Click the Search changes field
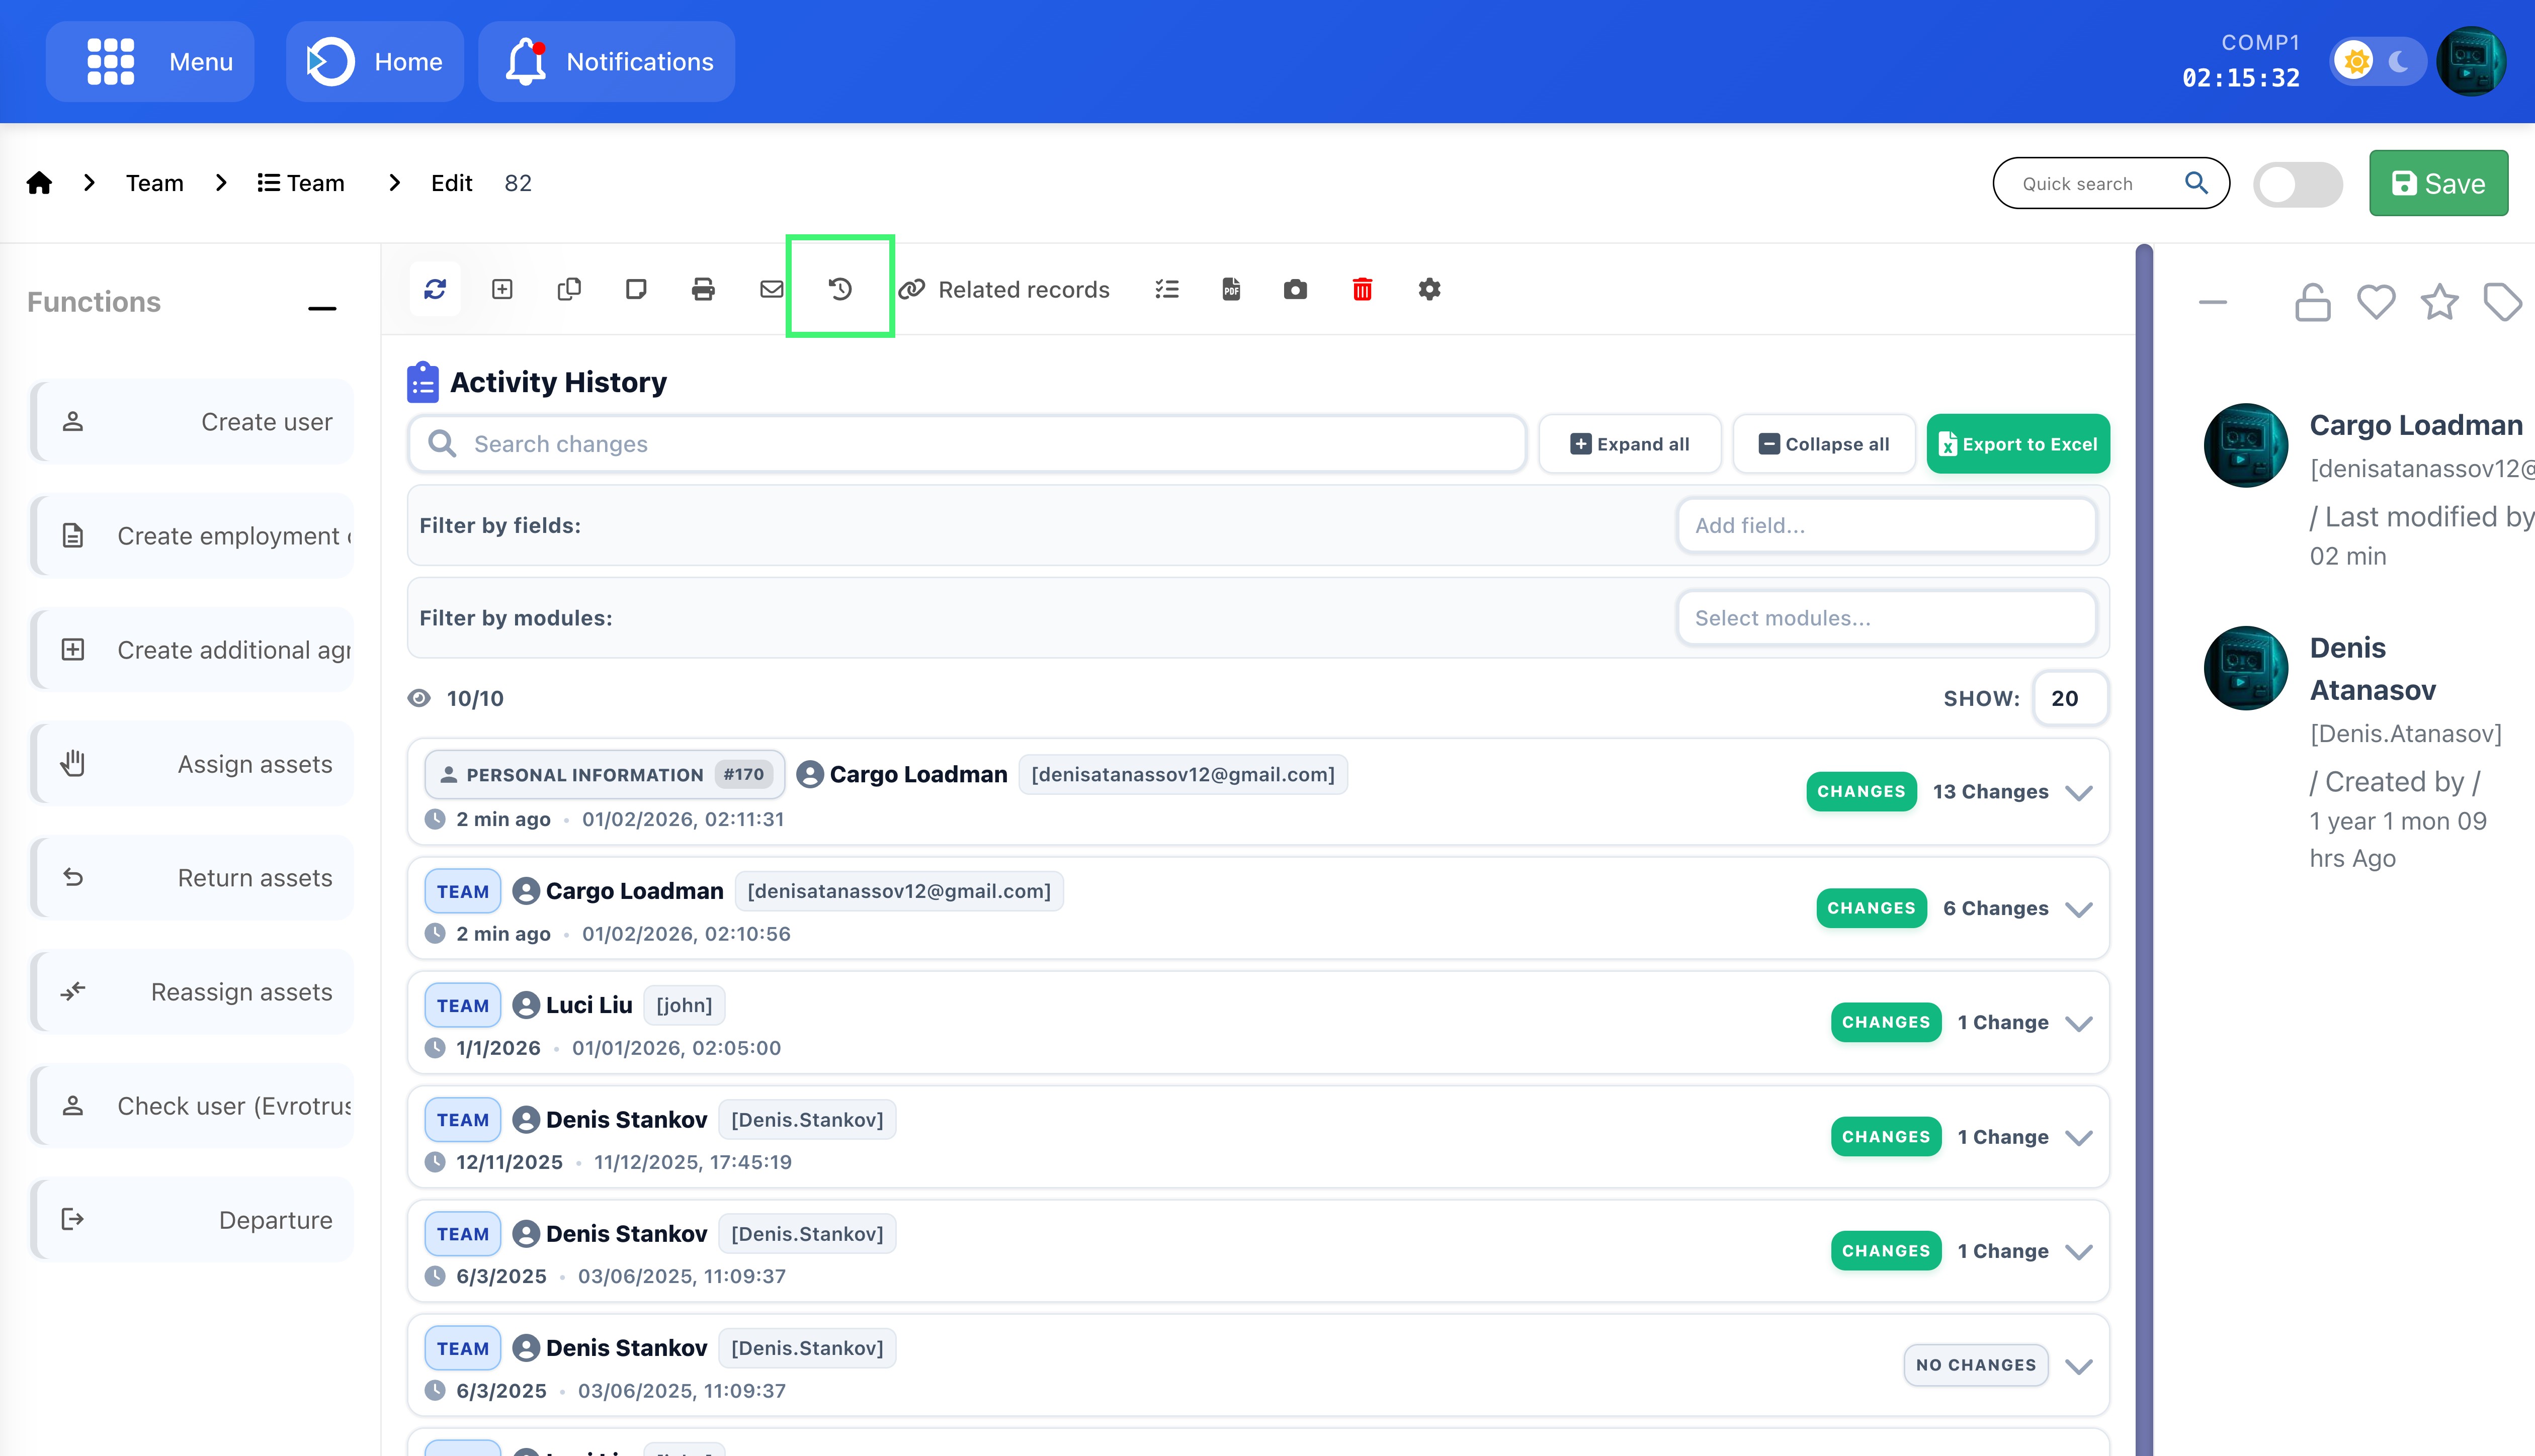Image resolution: width=2535 pixels, height=1456 pixels. pos(965,444)
